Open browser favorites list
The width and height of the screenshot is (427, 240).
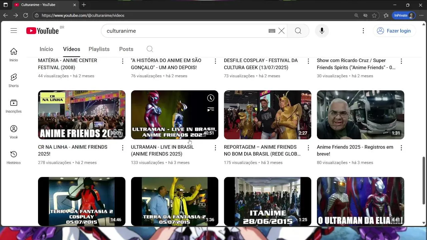coord(386,15)
